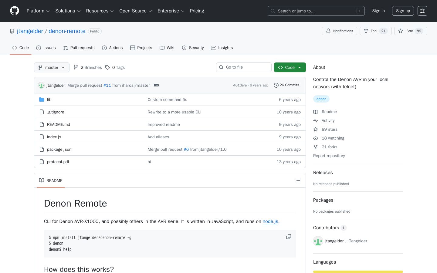The width and height of the screenshot is (437, 273).
Task: Click the lib folder icon
Action: (42, 99)
